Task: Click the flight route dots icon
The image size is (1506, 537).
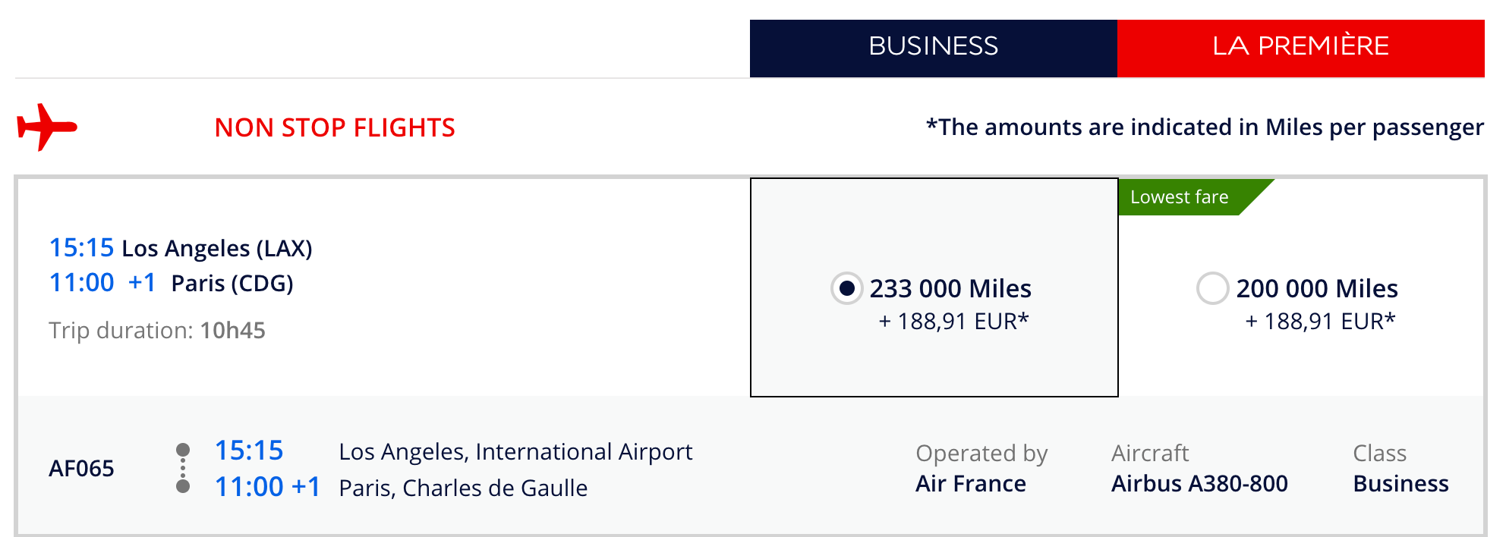Action: tap(183, 468)
